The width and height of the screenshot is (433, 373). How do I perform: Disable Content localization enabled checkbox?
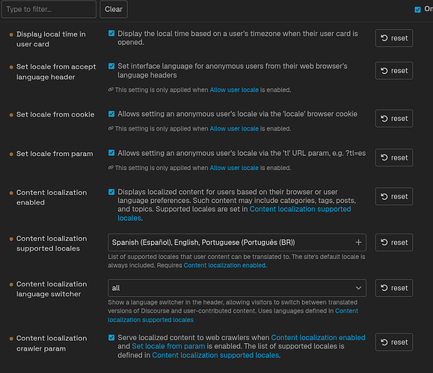[x=111, y=192]
